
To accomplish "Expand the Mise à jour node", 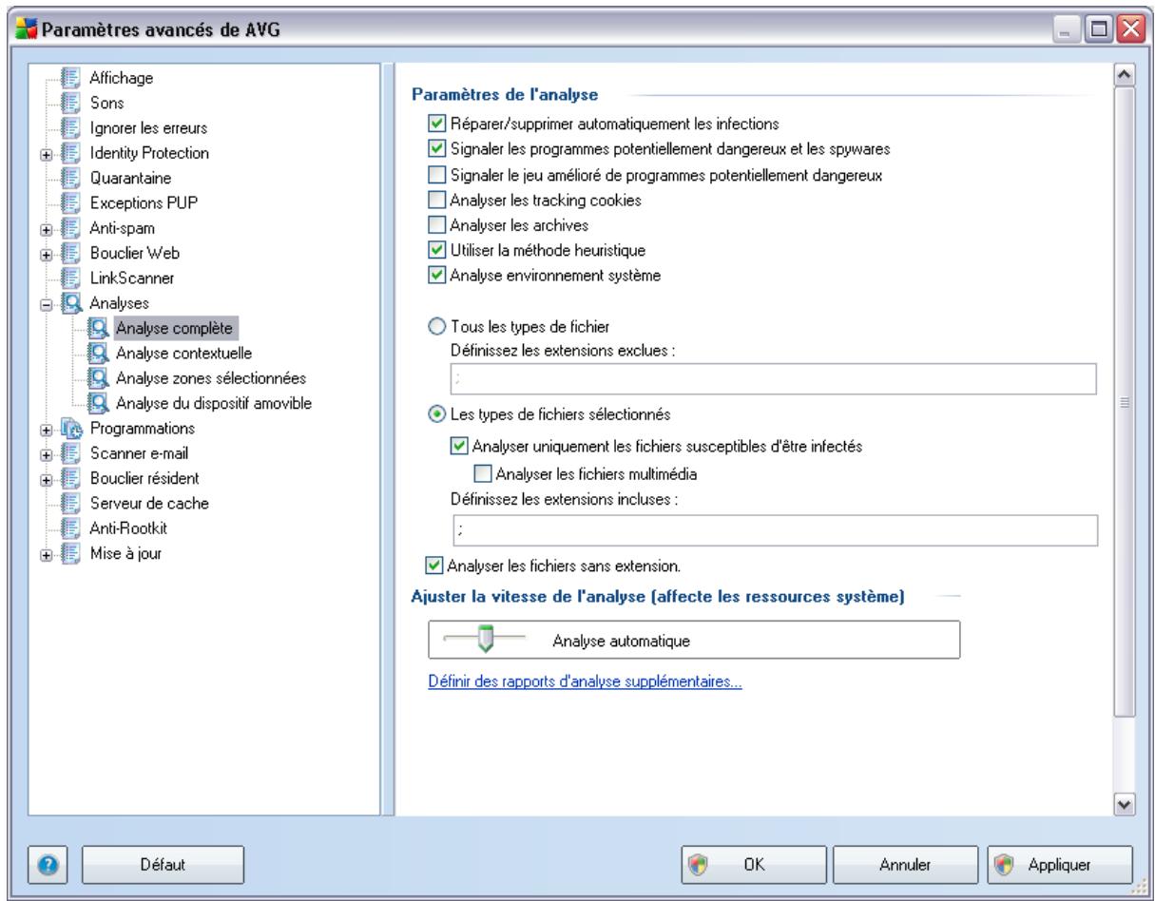I will click(x=47, y=553).
